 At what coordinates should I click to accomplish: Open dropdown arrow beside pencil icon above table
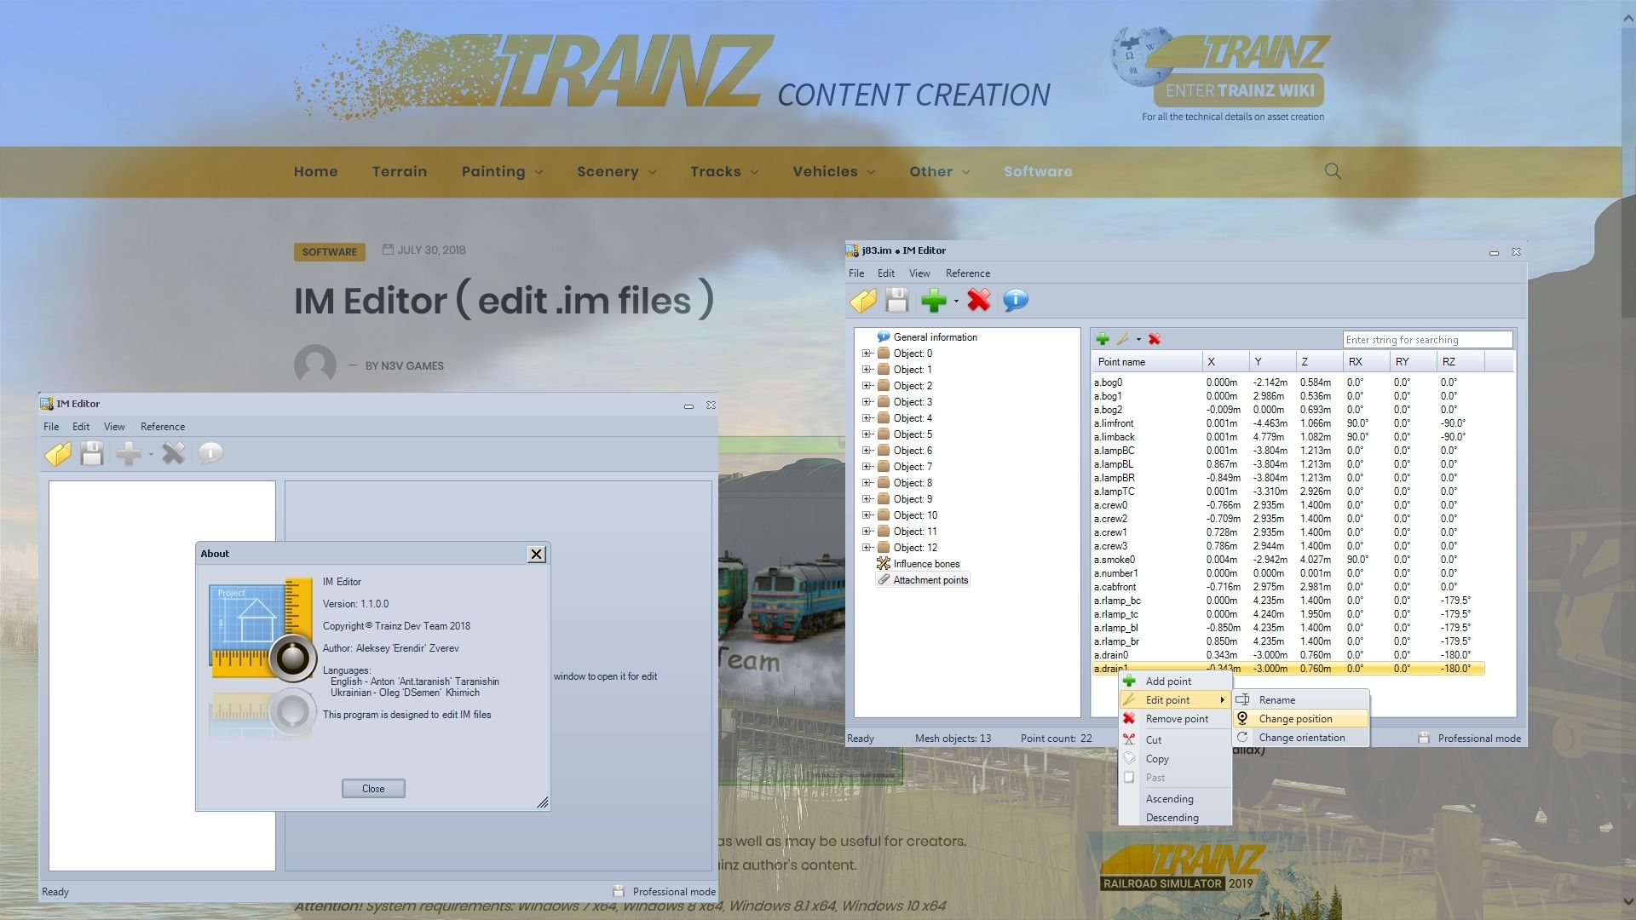pos(1138,340)
